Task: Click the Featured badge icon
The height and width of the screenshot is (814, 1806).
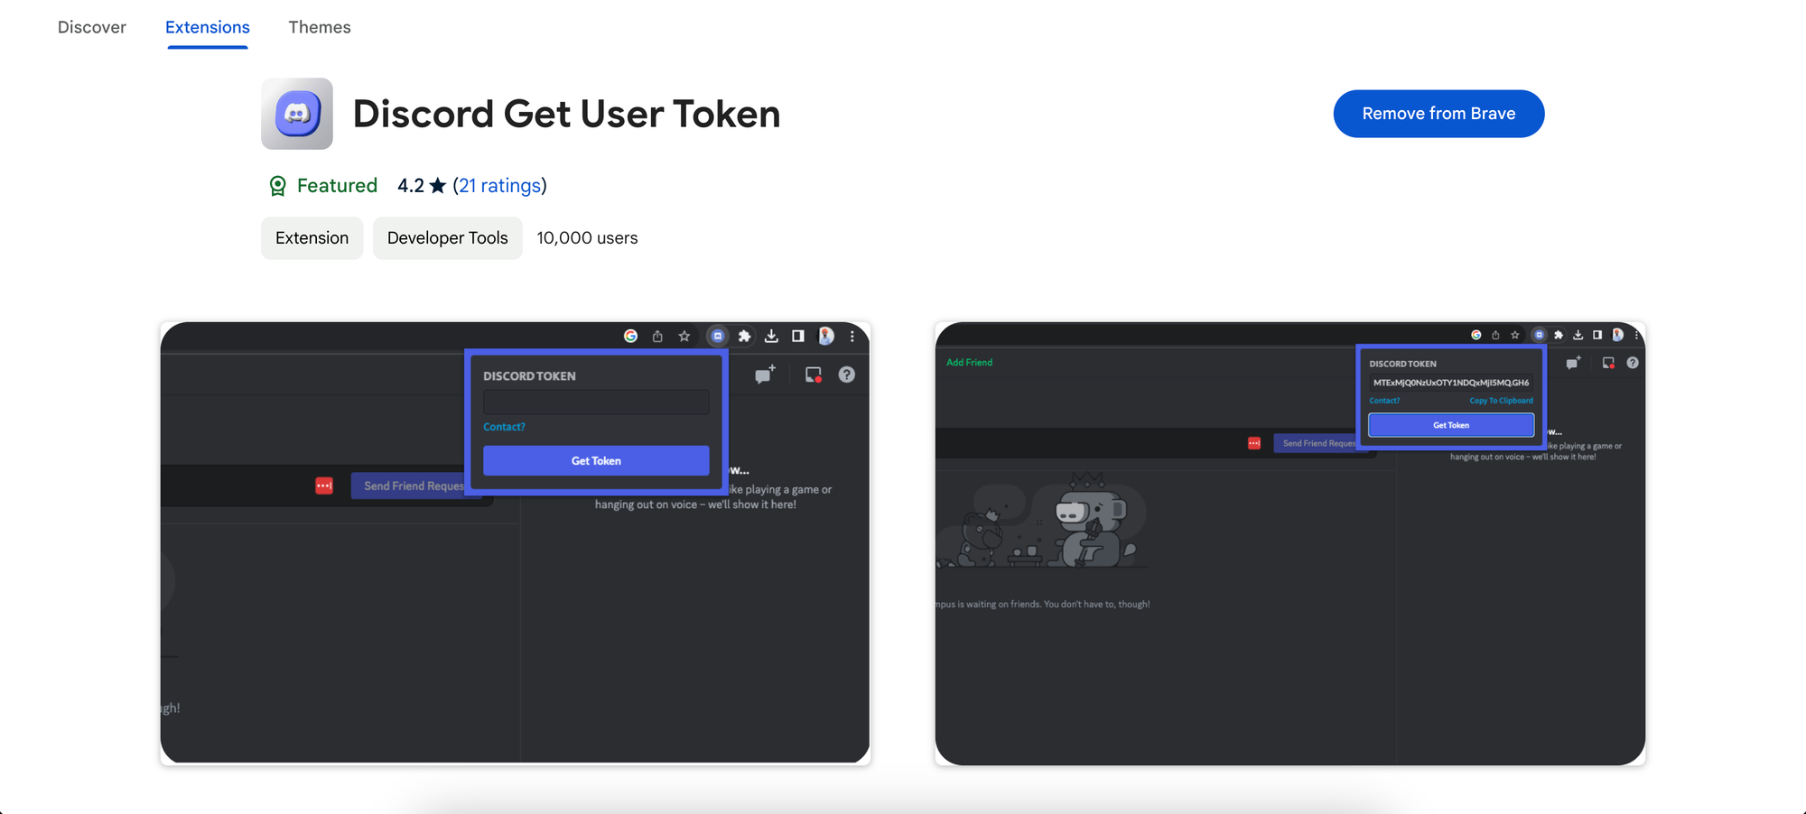Action: coord(278,186)
